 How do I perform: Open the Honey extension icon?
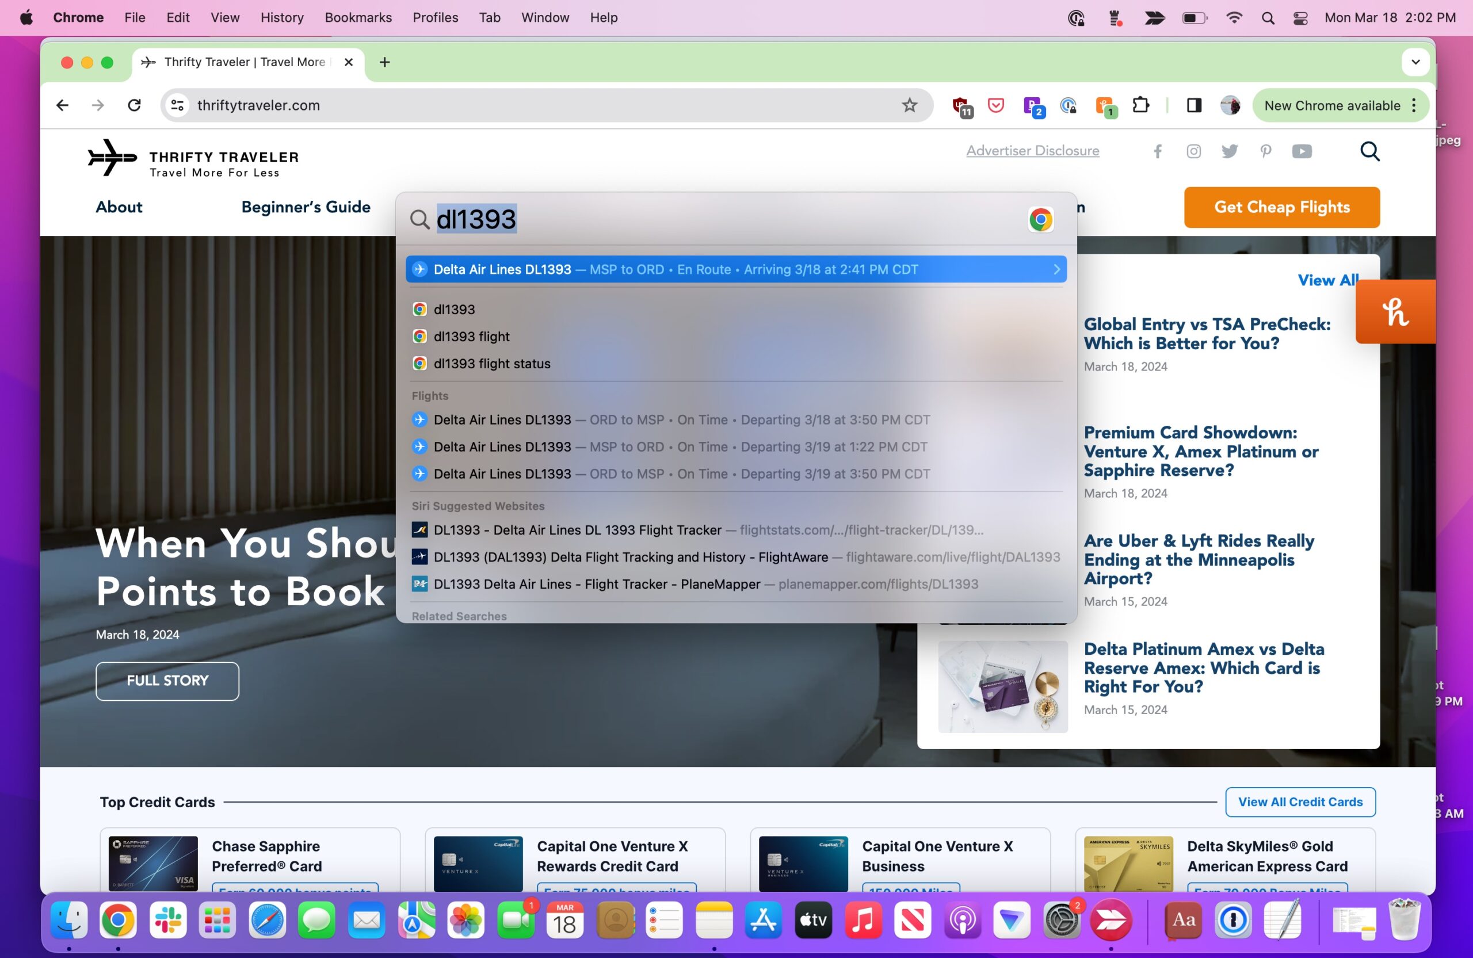pos(1396,311)
